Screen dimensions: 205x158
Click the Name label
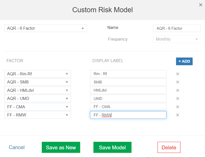pos(113,27)
